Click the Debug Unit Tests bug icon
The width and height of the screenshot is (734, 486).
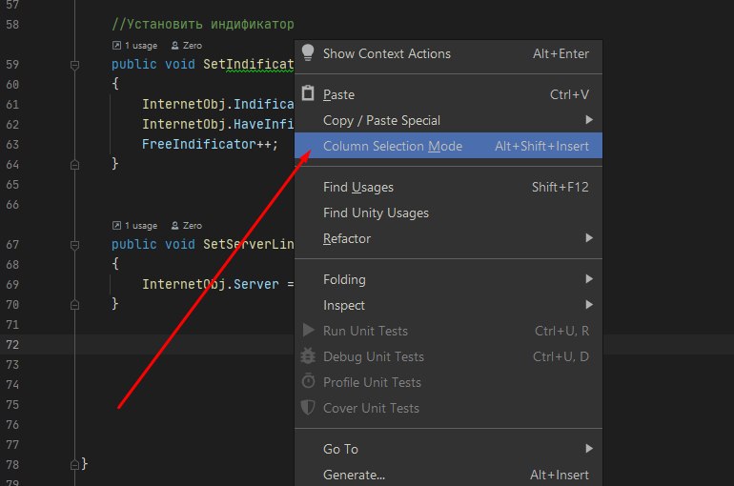308,356
